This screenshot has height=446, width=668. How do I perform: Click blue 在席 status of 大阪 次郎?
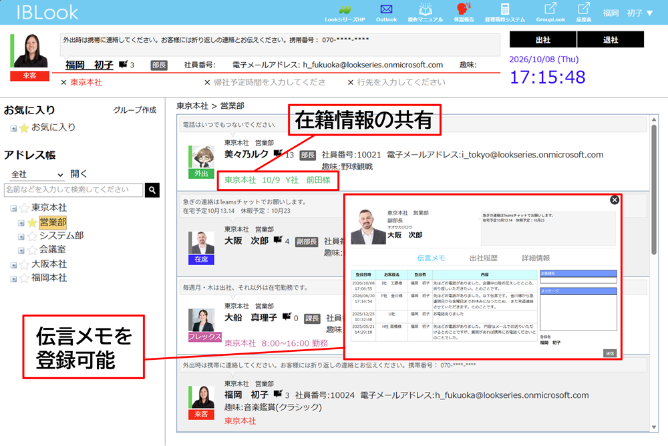tap(201, 260)
